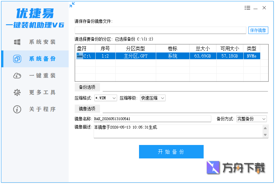275x184 pixels.
Task: Show the 关于程序 page
Action: 35,109
